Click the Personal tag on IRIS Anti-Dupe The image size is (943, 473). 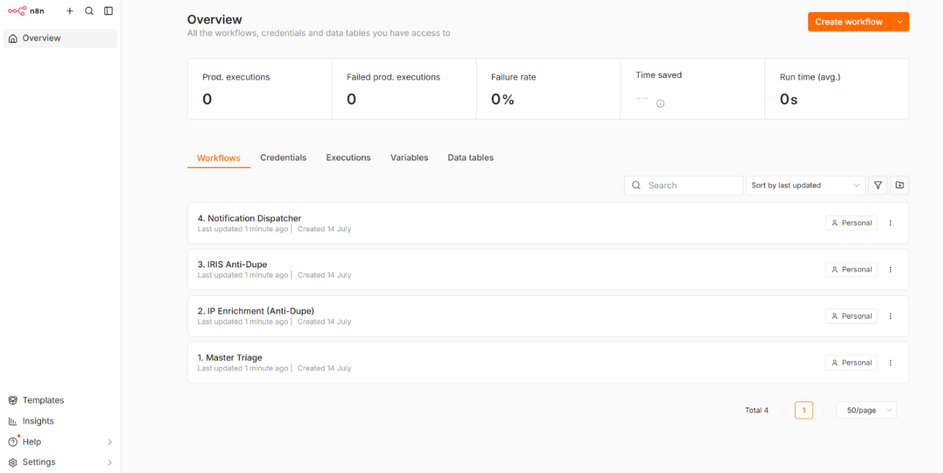[x=851, y=269]
